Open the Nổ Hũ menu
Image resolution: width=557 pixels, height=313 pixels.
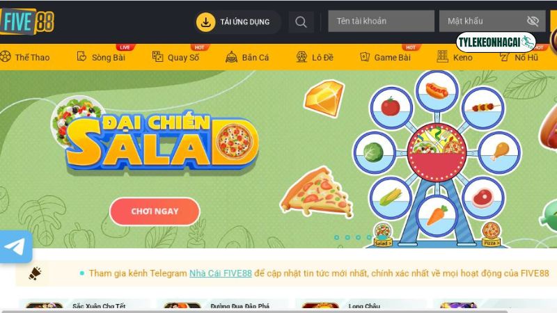tap(519, 57)
